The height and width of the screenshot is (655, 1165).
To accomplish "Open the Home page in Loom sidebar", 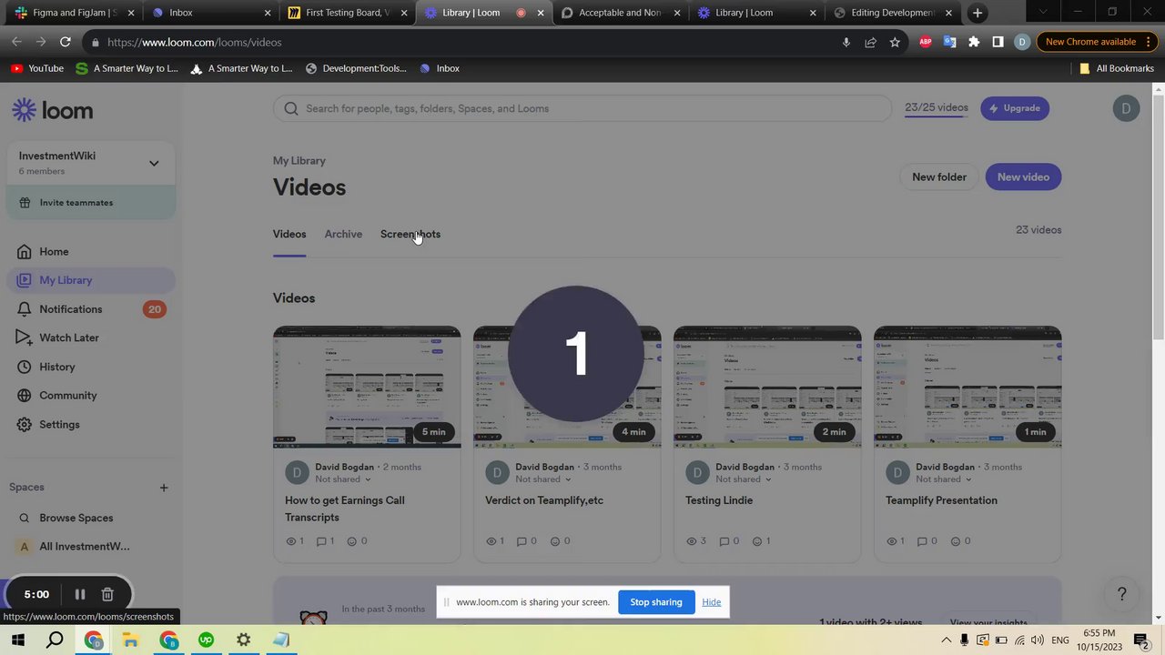I will click(54, 252).
